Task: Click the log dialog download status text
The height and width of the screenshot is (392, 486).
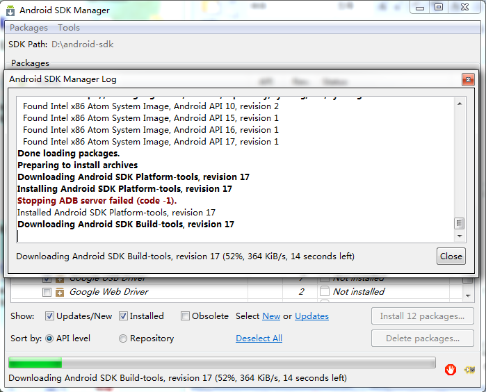Action: click(x=186, y=256)
